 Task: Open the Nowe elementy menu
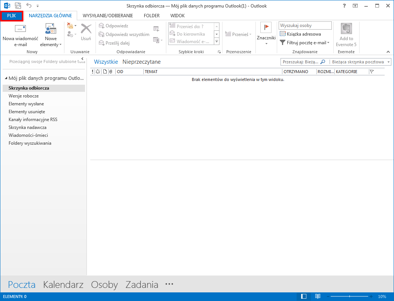(x=51, y=35)
